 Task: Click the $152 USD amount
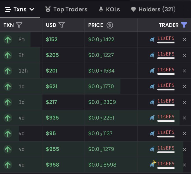[x=52, y=39]
